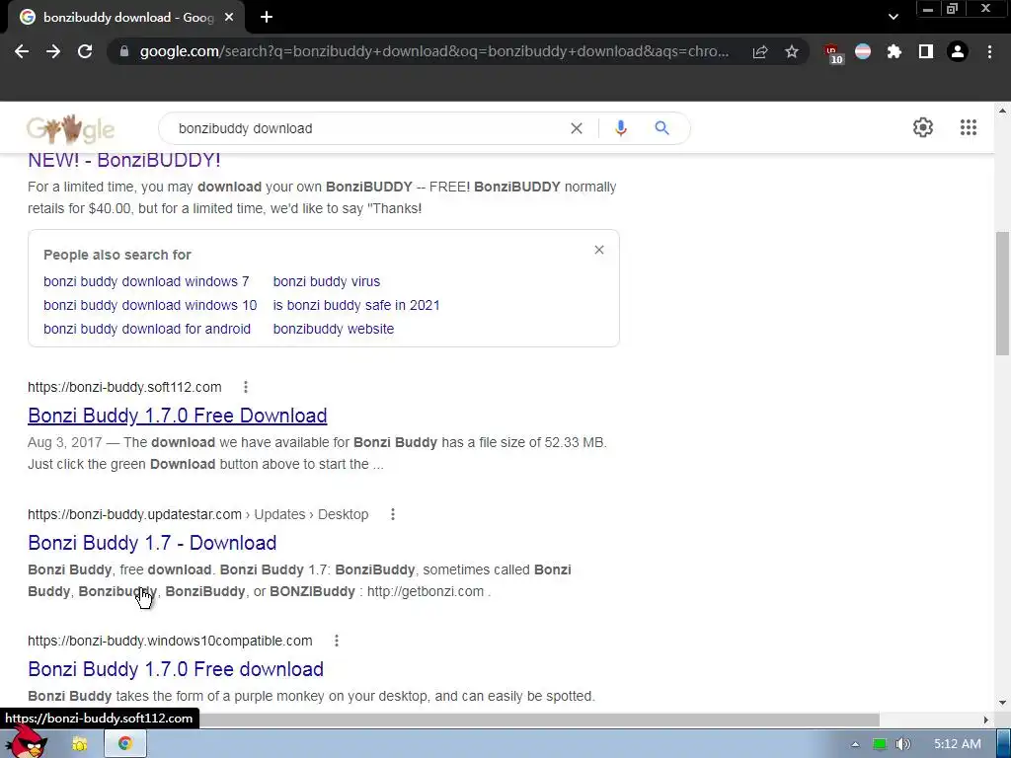Bookmark this page with the star
1011x758 pixels.
point(792,51)
